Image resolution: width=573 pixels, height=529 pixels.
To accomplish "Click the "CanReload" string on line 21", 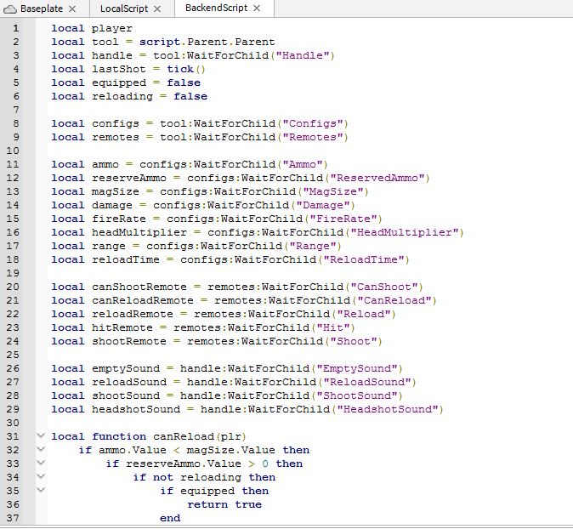I will [x=394, y=300].
